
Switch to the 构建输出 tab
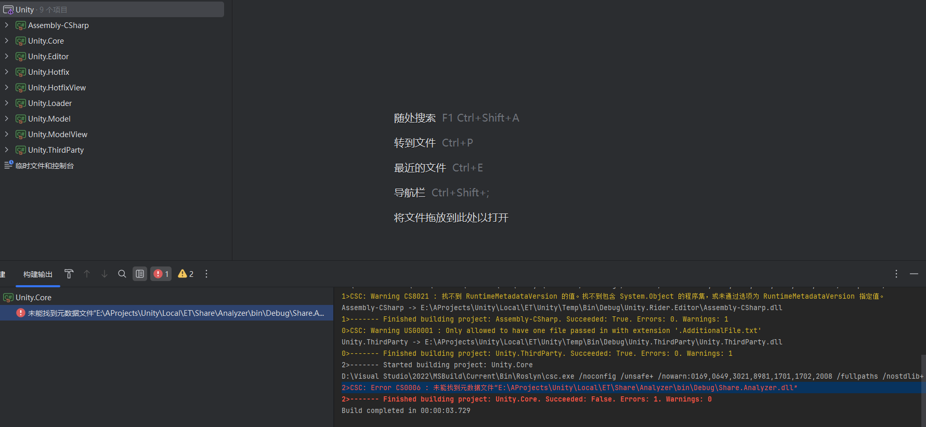click(38, 274)
